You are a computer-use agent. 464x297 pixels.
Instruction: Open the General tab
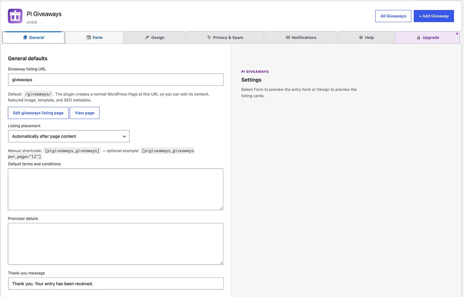tap(33, 37)
